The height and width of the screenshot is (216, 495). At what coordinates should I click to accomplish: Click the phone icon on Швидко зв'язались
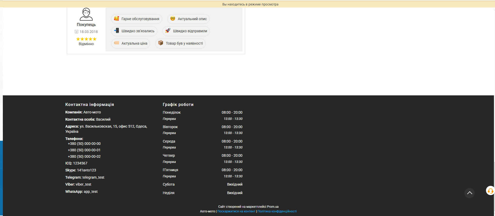[x=117, y=31]
